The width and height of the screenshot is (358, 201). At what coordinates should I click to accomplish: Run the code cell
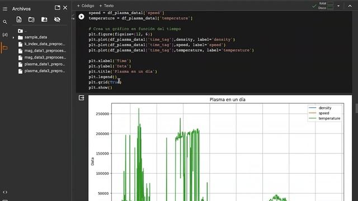81,16
